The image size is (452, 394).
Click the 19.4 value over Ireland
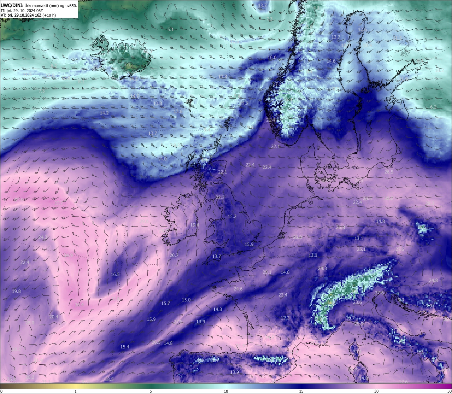click(x=195, y=225)
